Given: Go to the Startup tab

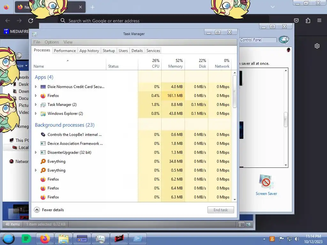Looking at the screenshot, I should point(109,51).
